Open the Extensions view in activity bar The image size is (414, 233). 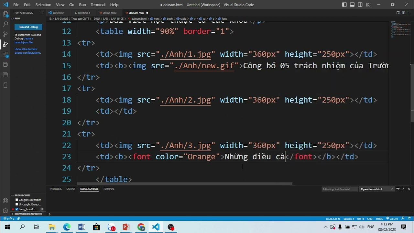pos(5,54)
